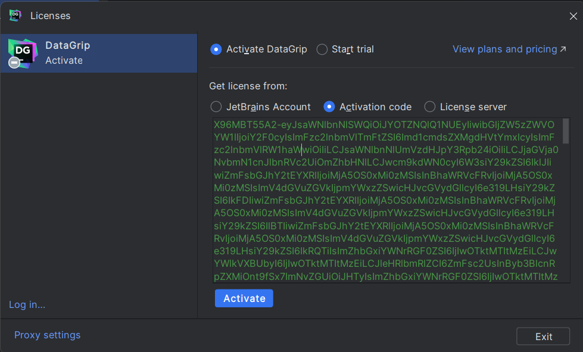Click the 'Licenses' dialog title text
The image size is (583, 352).
(x=50, y=16)
